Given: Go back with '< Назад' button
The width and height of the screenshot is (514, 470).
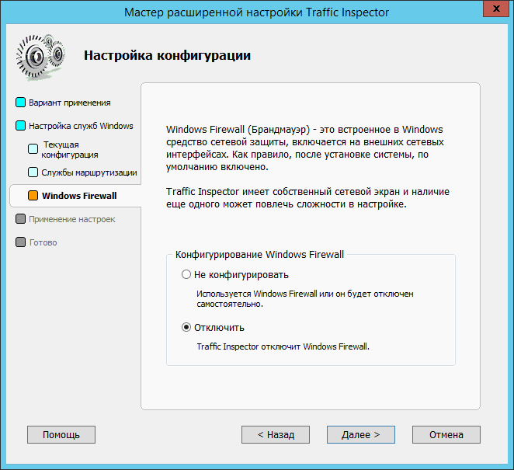Looking at the screenshot, I should pos(276,434).
